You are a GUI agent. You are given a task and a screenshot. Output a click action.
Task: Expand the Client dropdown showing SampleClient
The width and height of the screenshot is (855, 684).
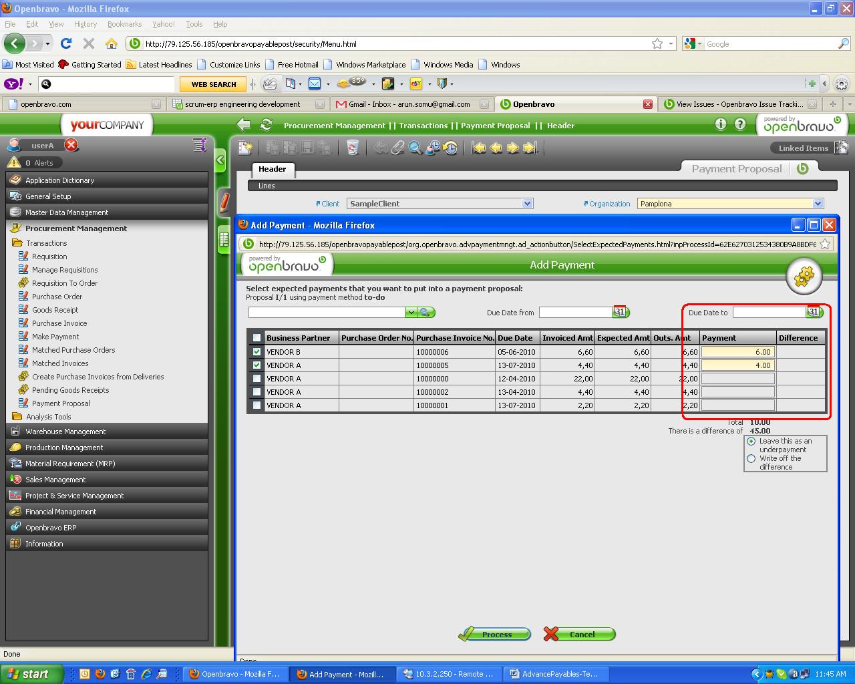click(x=527, y=204)
